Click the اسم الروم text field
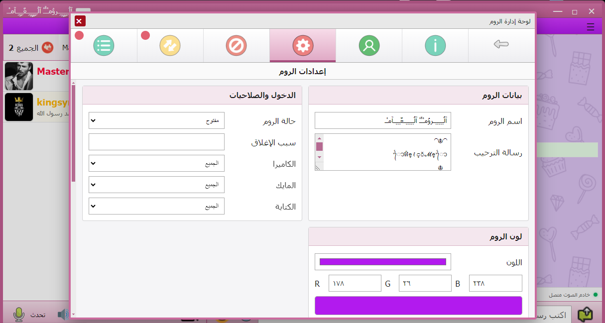 pyautogui.click(x=383, y=120)
